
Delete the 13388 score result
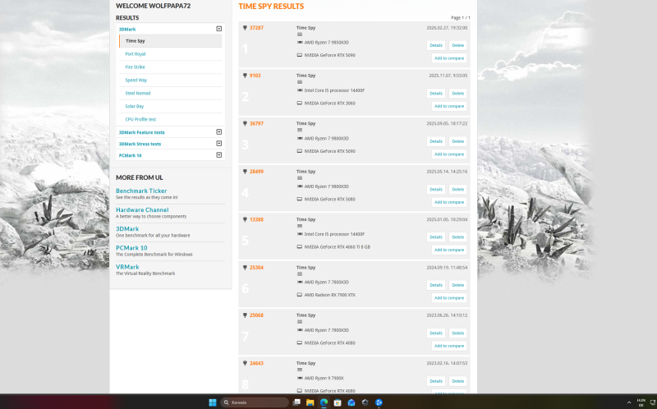[x=458, y=237]
